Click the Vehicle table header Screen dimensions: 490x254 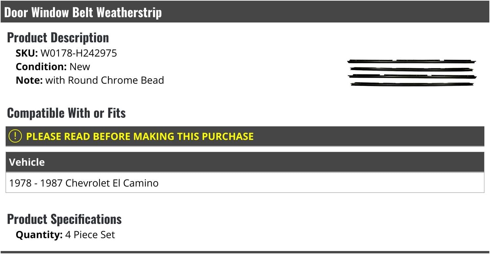pos(245,162)
